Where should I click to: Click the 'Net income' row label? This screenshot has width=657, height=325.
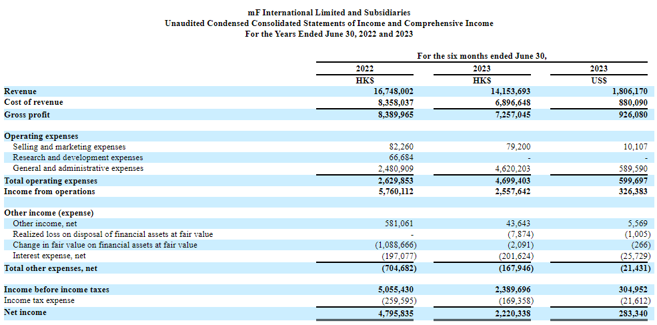coord(25,312)
